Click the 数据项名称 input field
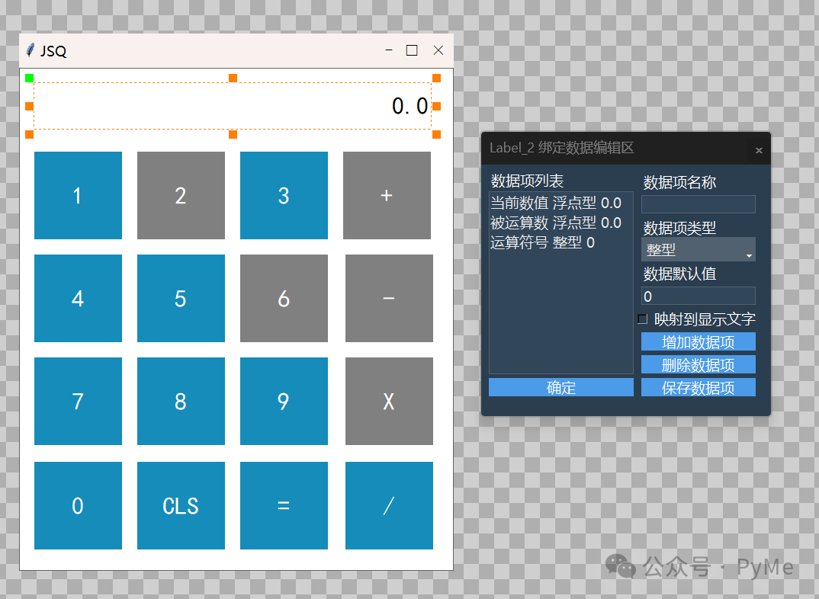Image resolution: width=819 pixels, height=599 pixels. 698,203
